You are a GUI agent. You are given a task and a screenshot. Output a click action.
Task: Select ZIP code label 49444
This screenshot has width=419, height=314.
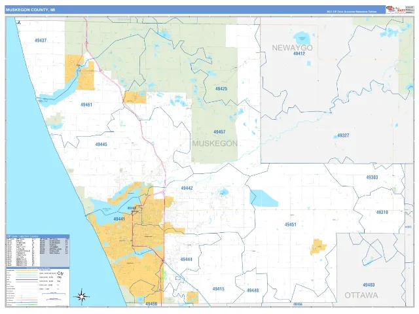click(x=186, y=259)
